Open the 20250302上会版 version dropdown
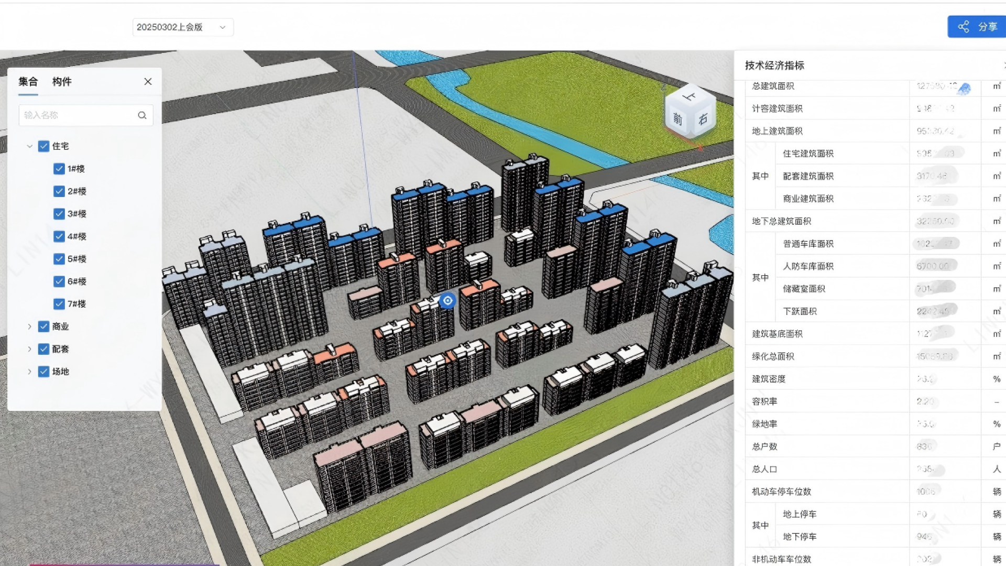Image resolution: width=1006 pixels, height=566 pixels. pos(182,27)
